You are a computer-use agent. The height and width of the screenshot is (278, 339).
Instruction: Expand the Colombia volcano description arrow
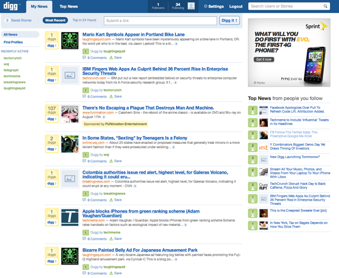coord(135,186)
